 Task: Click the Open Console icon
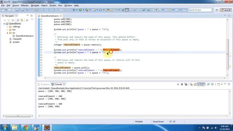click(x=219, y=84)
